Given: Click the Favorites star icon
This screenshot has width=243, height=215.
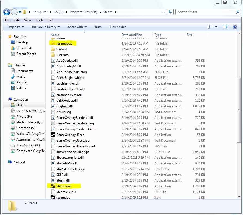Looking at the screenshot, I should [10, 36].
